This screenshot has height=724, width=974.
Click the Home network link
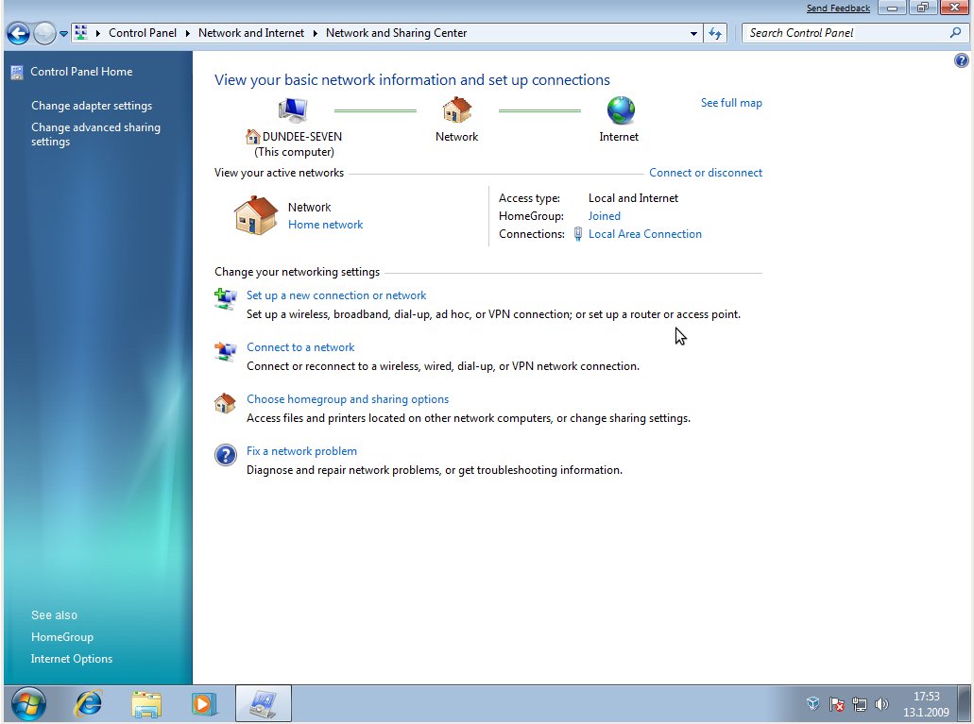[326, 225]
